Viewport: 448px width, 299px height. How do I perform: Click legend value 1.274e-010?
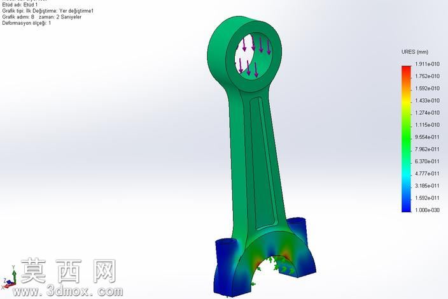tap(427, 113)
